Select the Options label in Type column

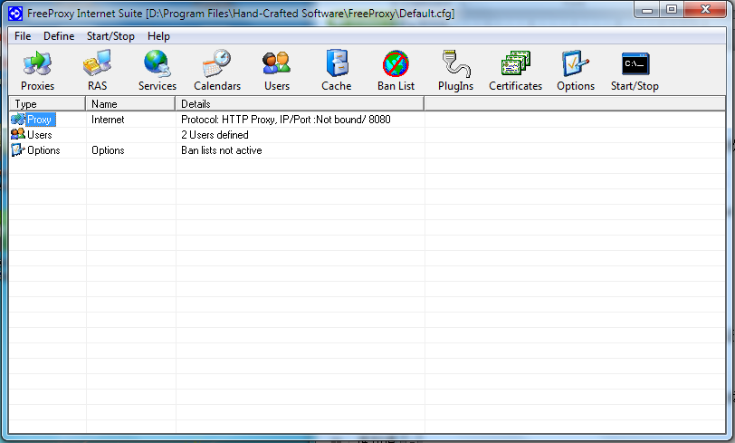(43, 150)
